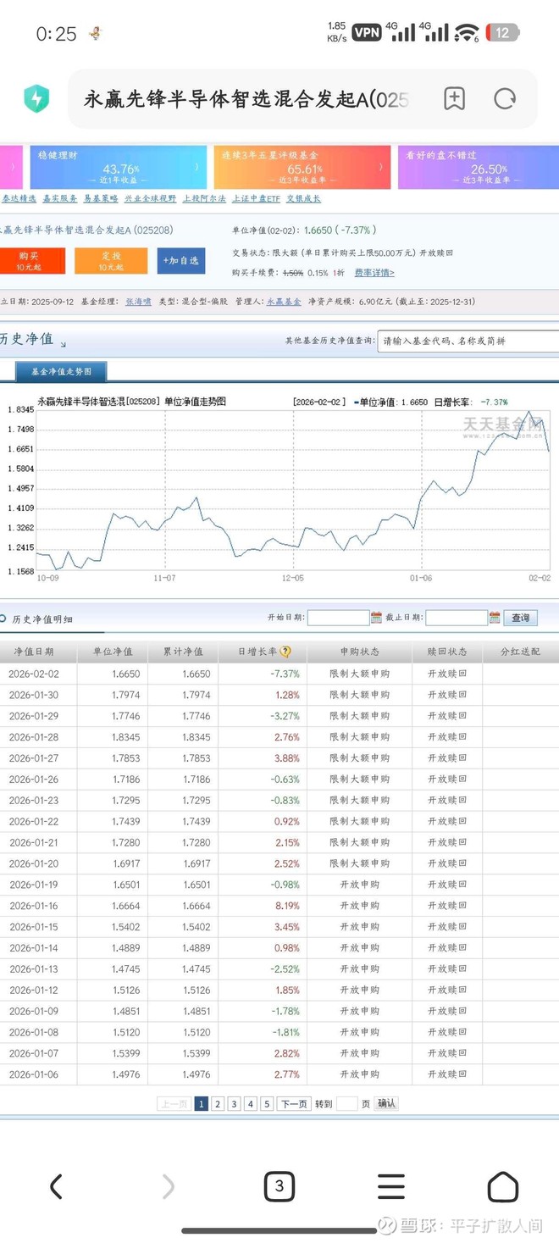559x1243 pixels.
Task: Open fund manager 张海啸 link
Action: tap(138, 301)
